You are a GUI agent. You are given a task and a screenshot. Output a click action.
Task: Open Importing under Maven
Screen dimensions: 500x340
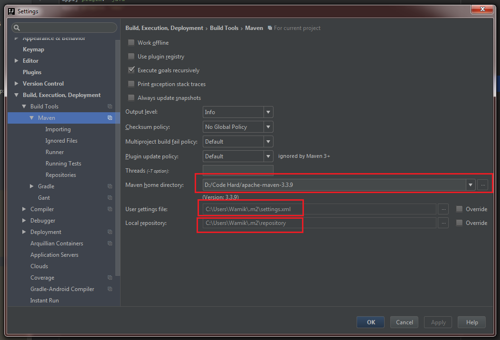58,129
